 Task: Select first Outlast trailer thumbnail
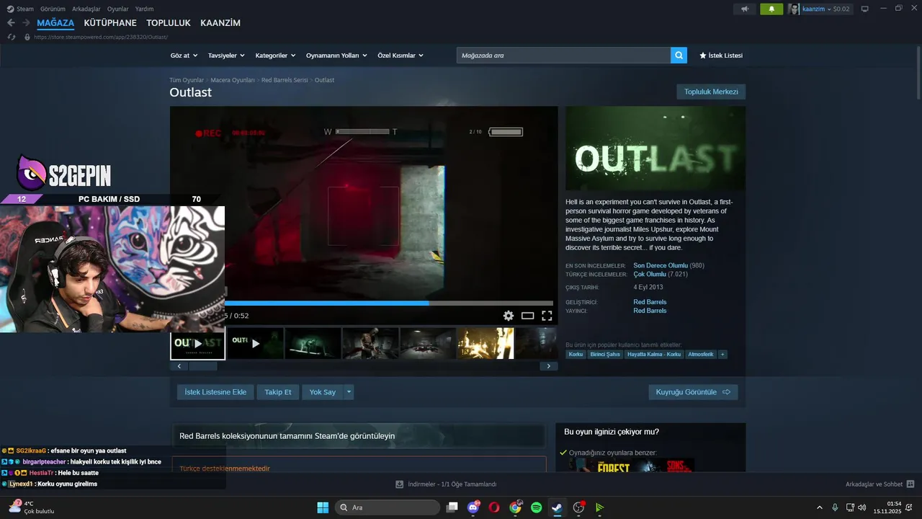(x=197, y=344)
